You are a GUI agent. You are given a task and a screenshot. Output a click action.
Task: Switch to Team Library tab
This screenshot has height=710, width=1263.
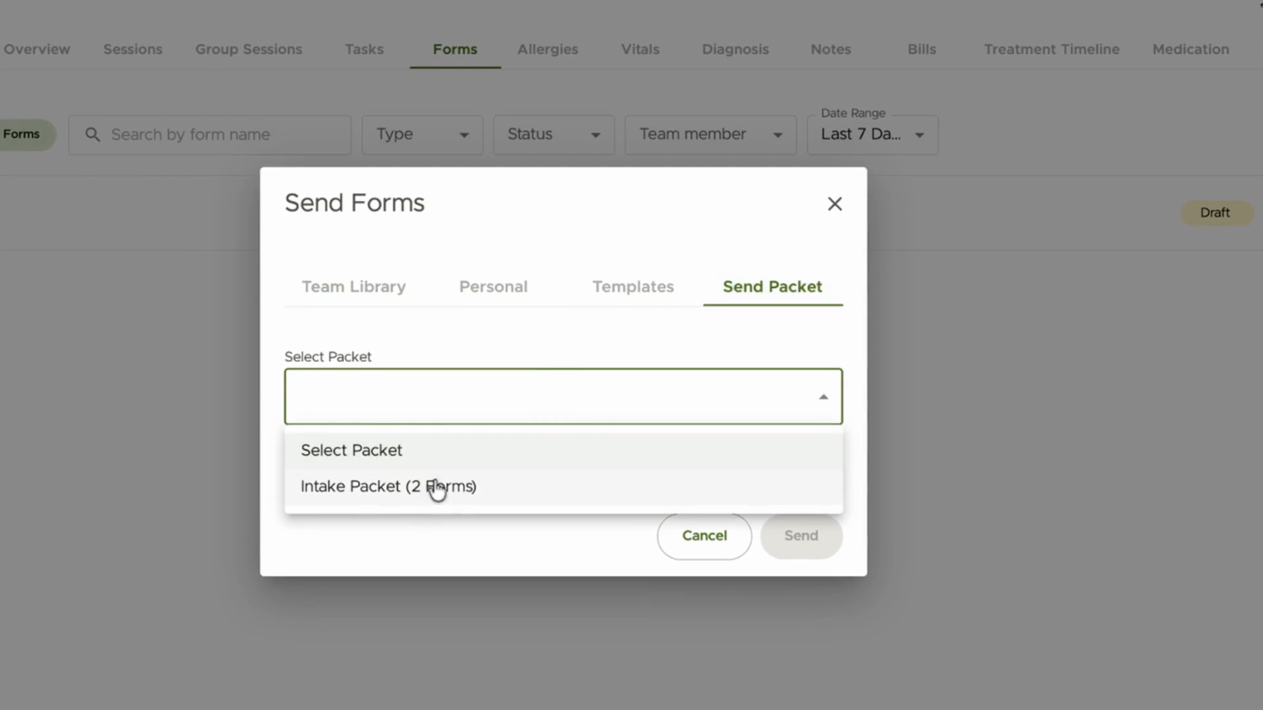click(354, 287)
